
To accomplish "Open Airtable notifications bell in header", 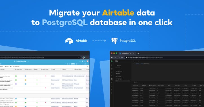I will point(85,61).
